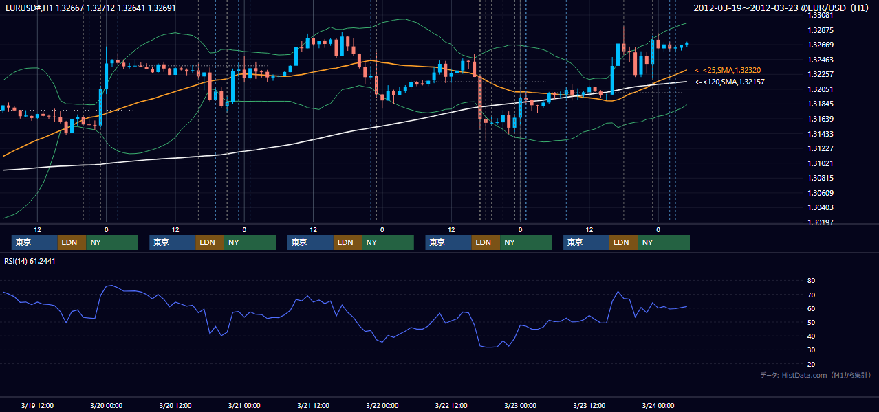Select the 2012-03-19～2012-03-23 EUR/USD header label
The width and height of the screenshot is (879, 412).
pyautogui.click(x=783, y=8)
